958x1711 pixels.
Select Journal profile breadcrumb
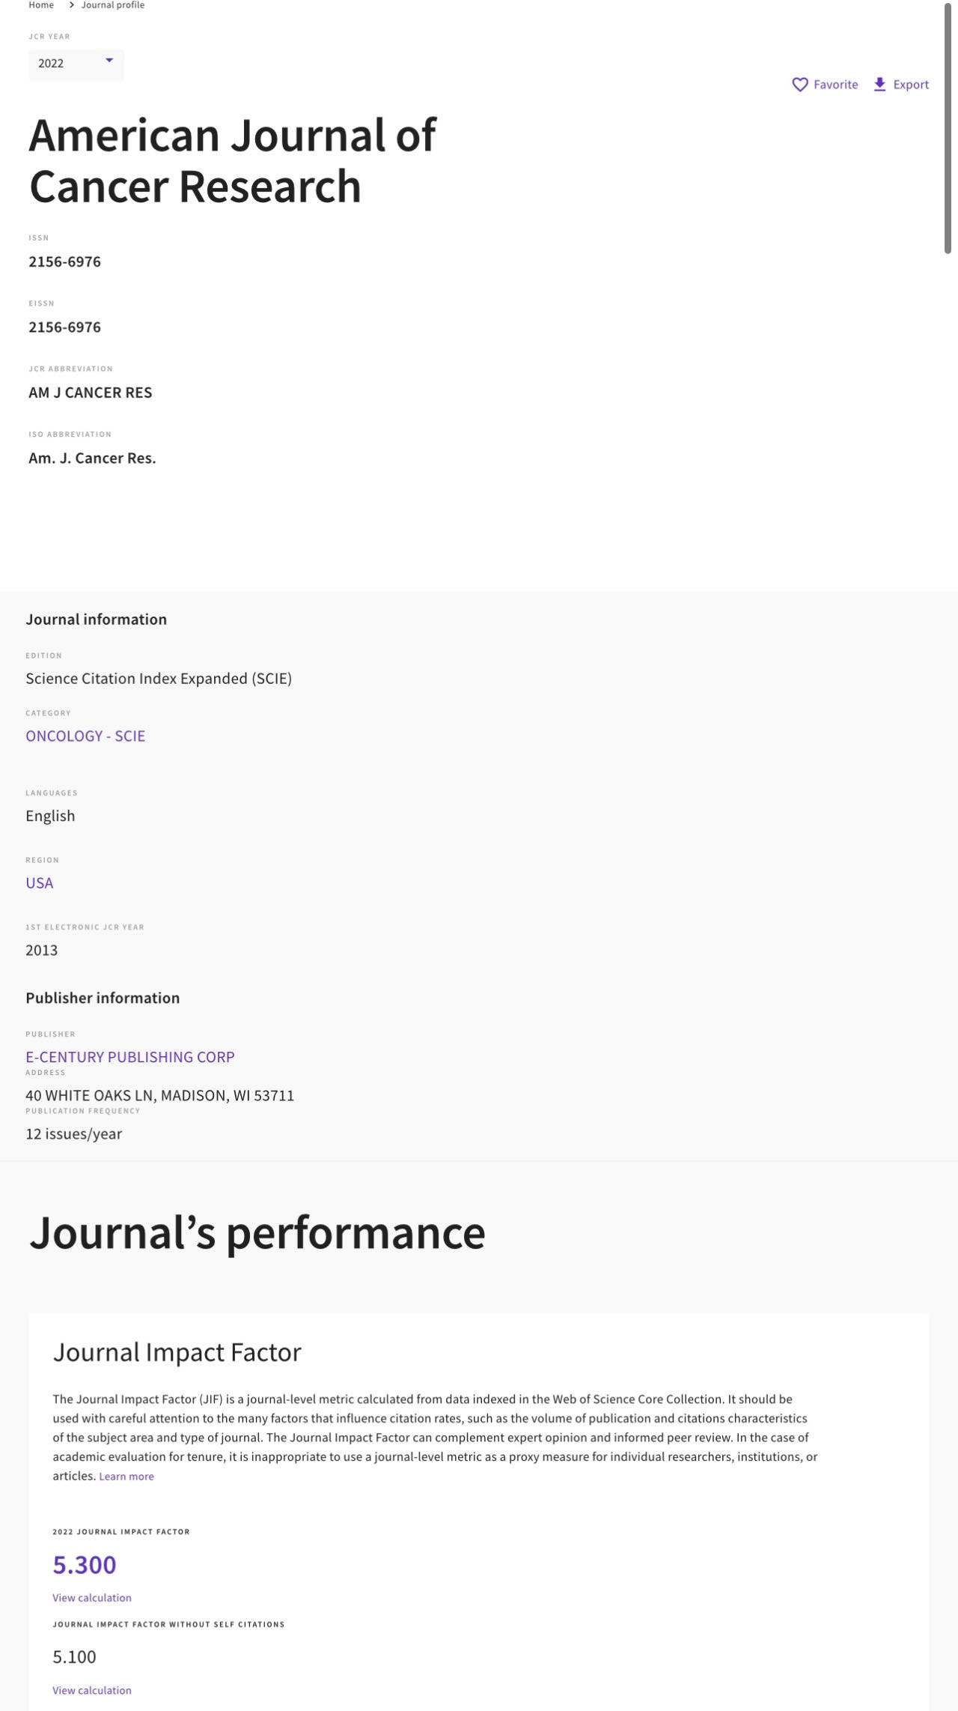point(113,5)
